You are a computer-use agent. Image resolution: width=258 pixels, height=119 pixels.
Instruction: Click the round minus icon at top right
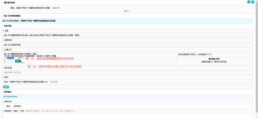tap(249, 2)
